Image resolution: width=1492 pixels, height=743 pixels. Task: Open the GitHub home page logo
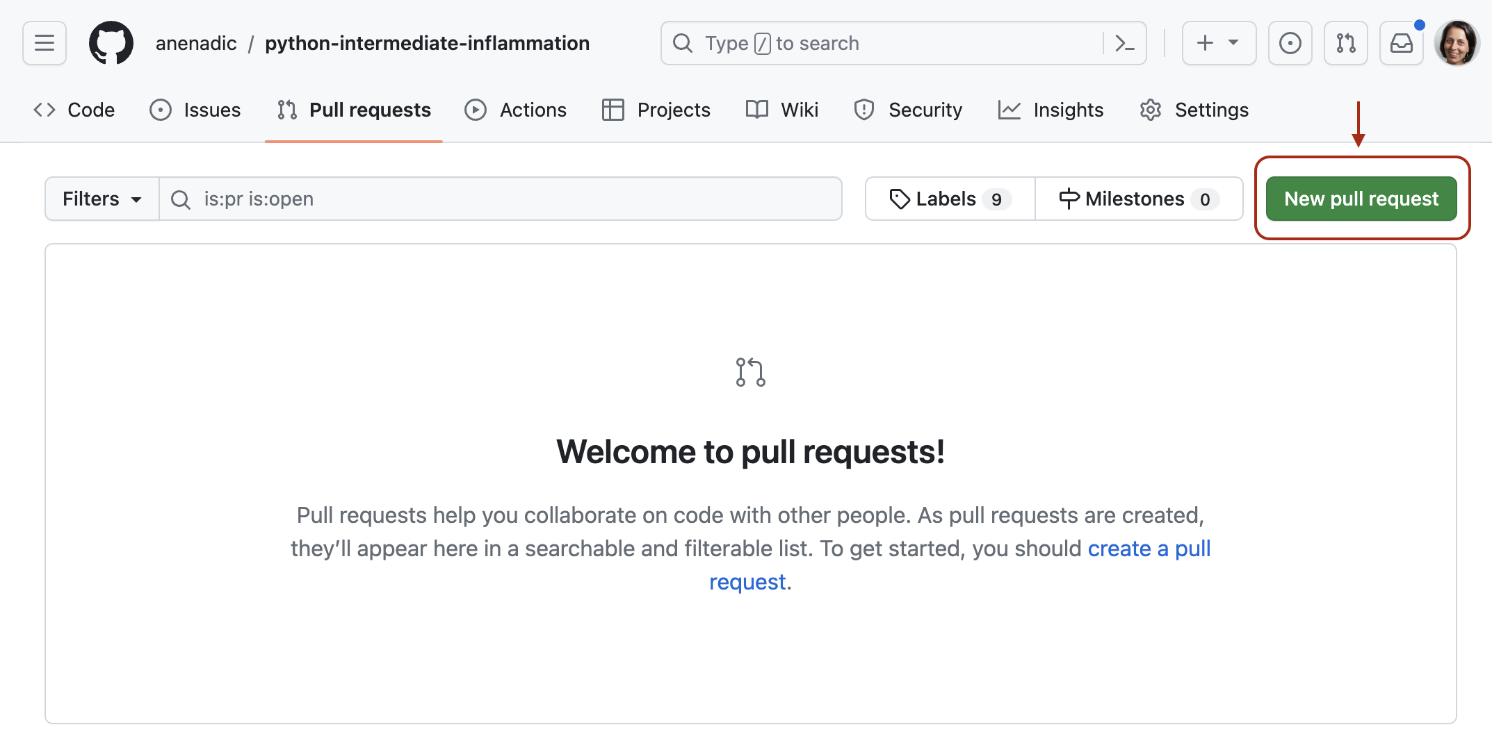point(111,42)
